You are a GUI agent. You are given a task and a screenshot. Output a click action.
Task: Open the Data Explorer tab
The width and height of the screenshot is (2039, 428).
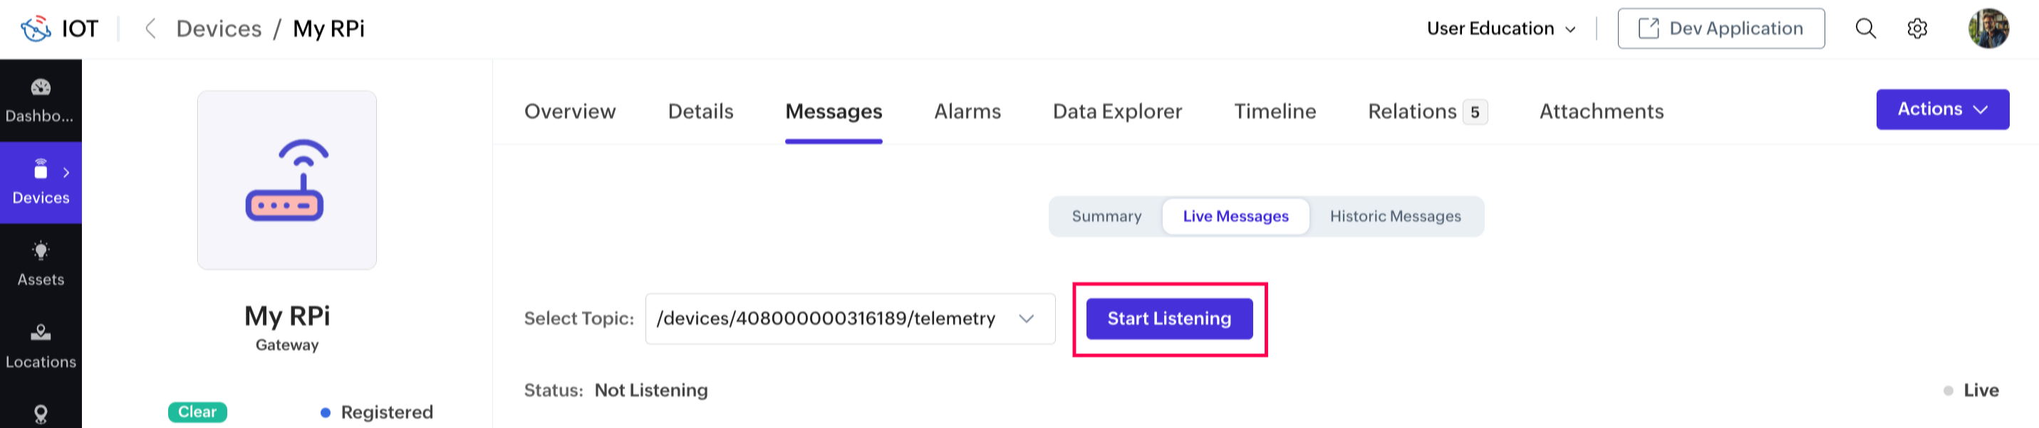1117,112
